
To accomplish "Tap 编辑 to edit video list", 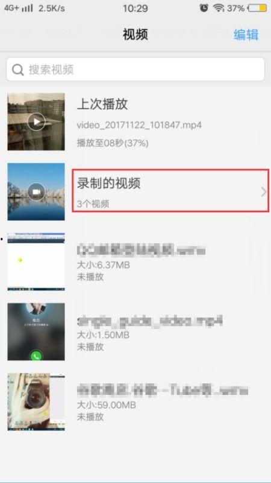I will coord(246,34).
